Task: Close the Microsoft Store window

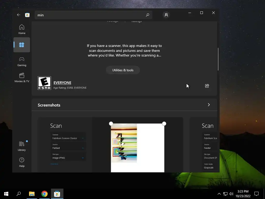Action: pyautogui.click(x=214, y=13)
